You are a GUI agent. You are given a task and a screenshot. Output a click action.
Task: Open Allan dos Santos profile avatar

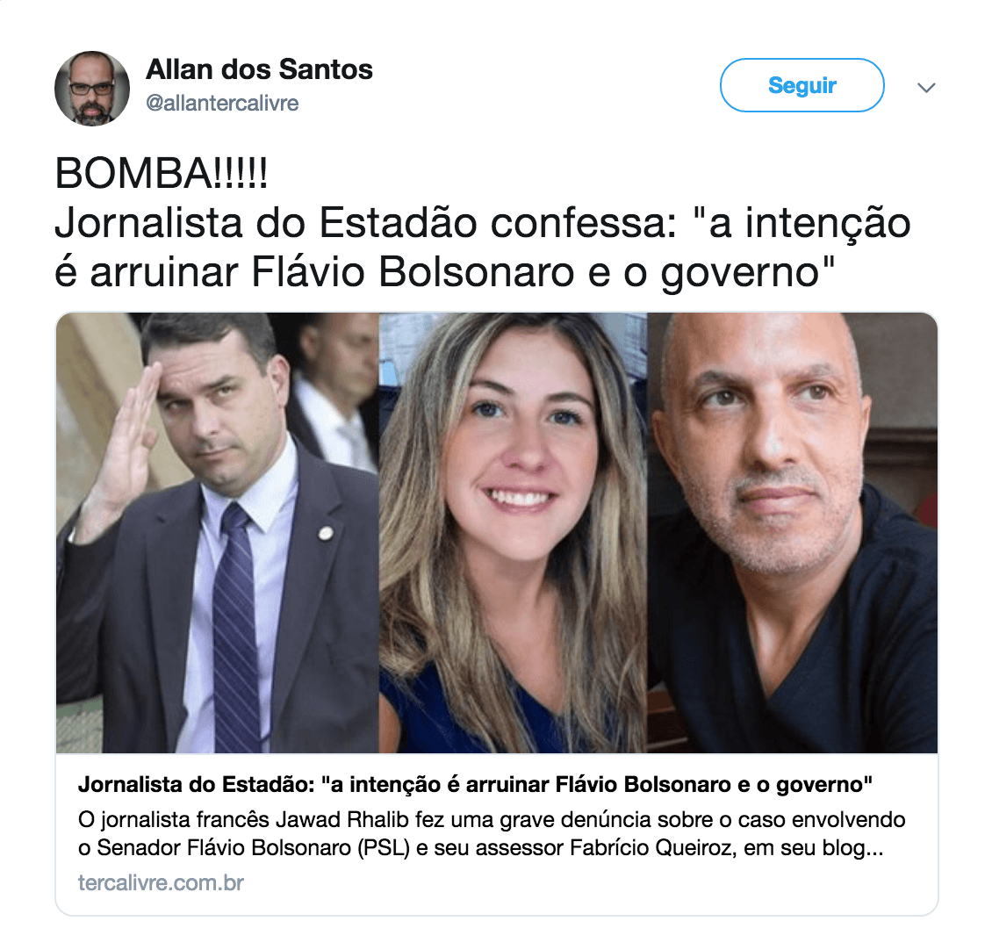[x=92, y=89]
